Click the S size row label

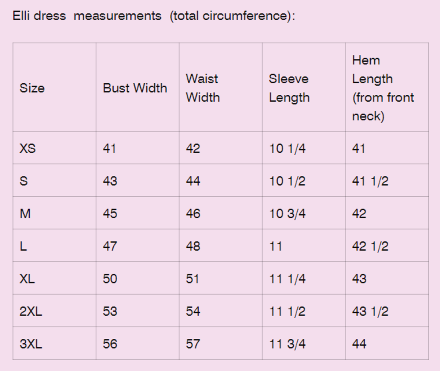23,181
